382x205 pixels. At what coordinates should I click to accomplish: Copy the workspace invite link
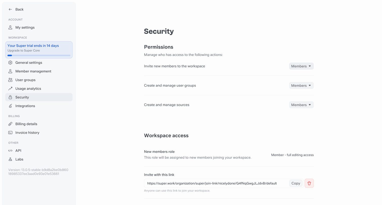[x=296, y=183]
